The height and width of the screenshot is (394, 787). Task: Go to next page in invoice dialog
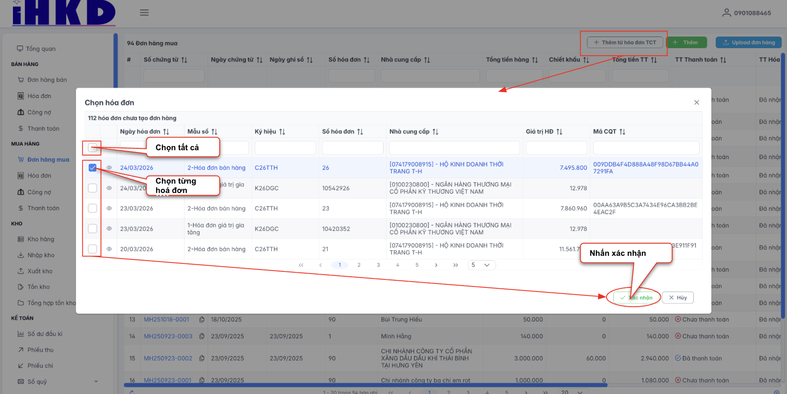436,265
